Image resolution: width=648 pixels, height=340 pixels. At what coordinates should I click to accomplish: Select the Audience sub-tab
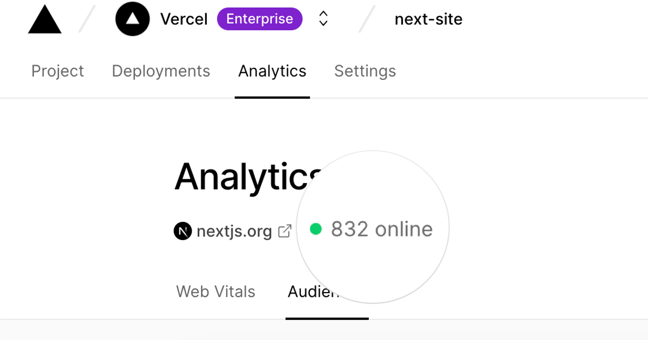click(x=313, y=292)
